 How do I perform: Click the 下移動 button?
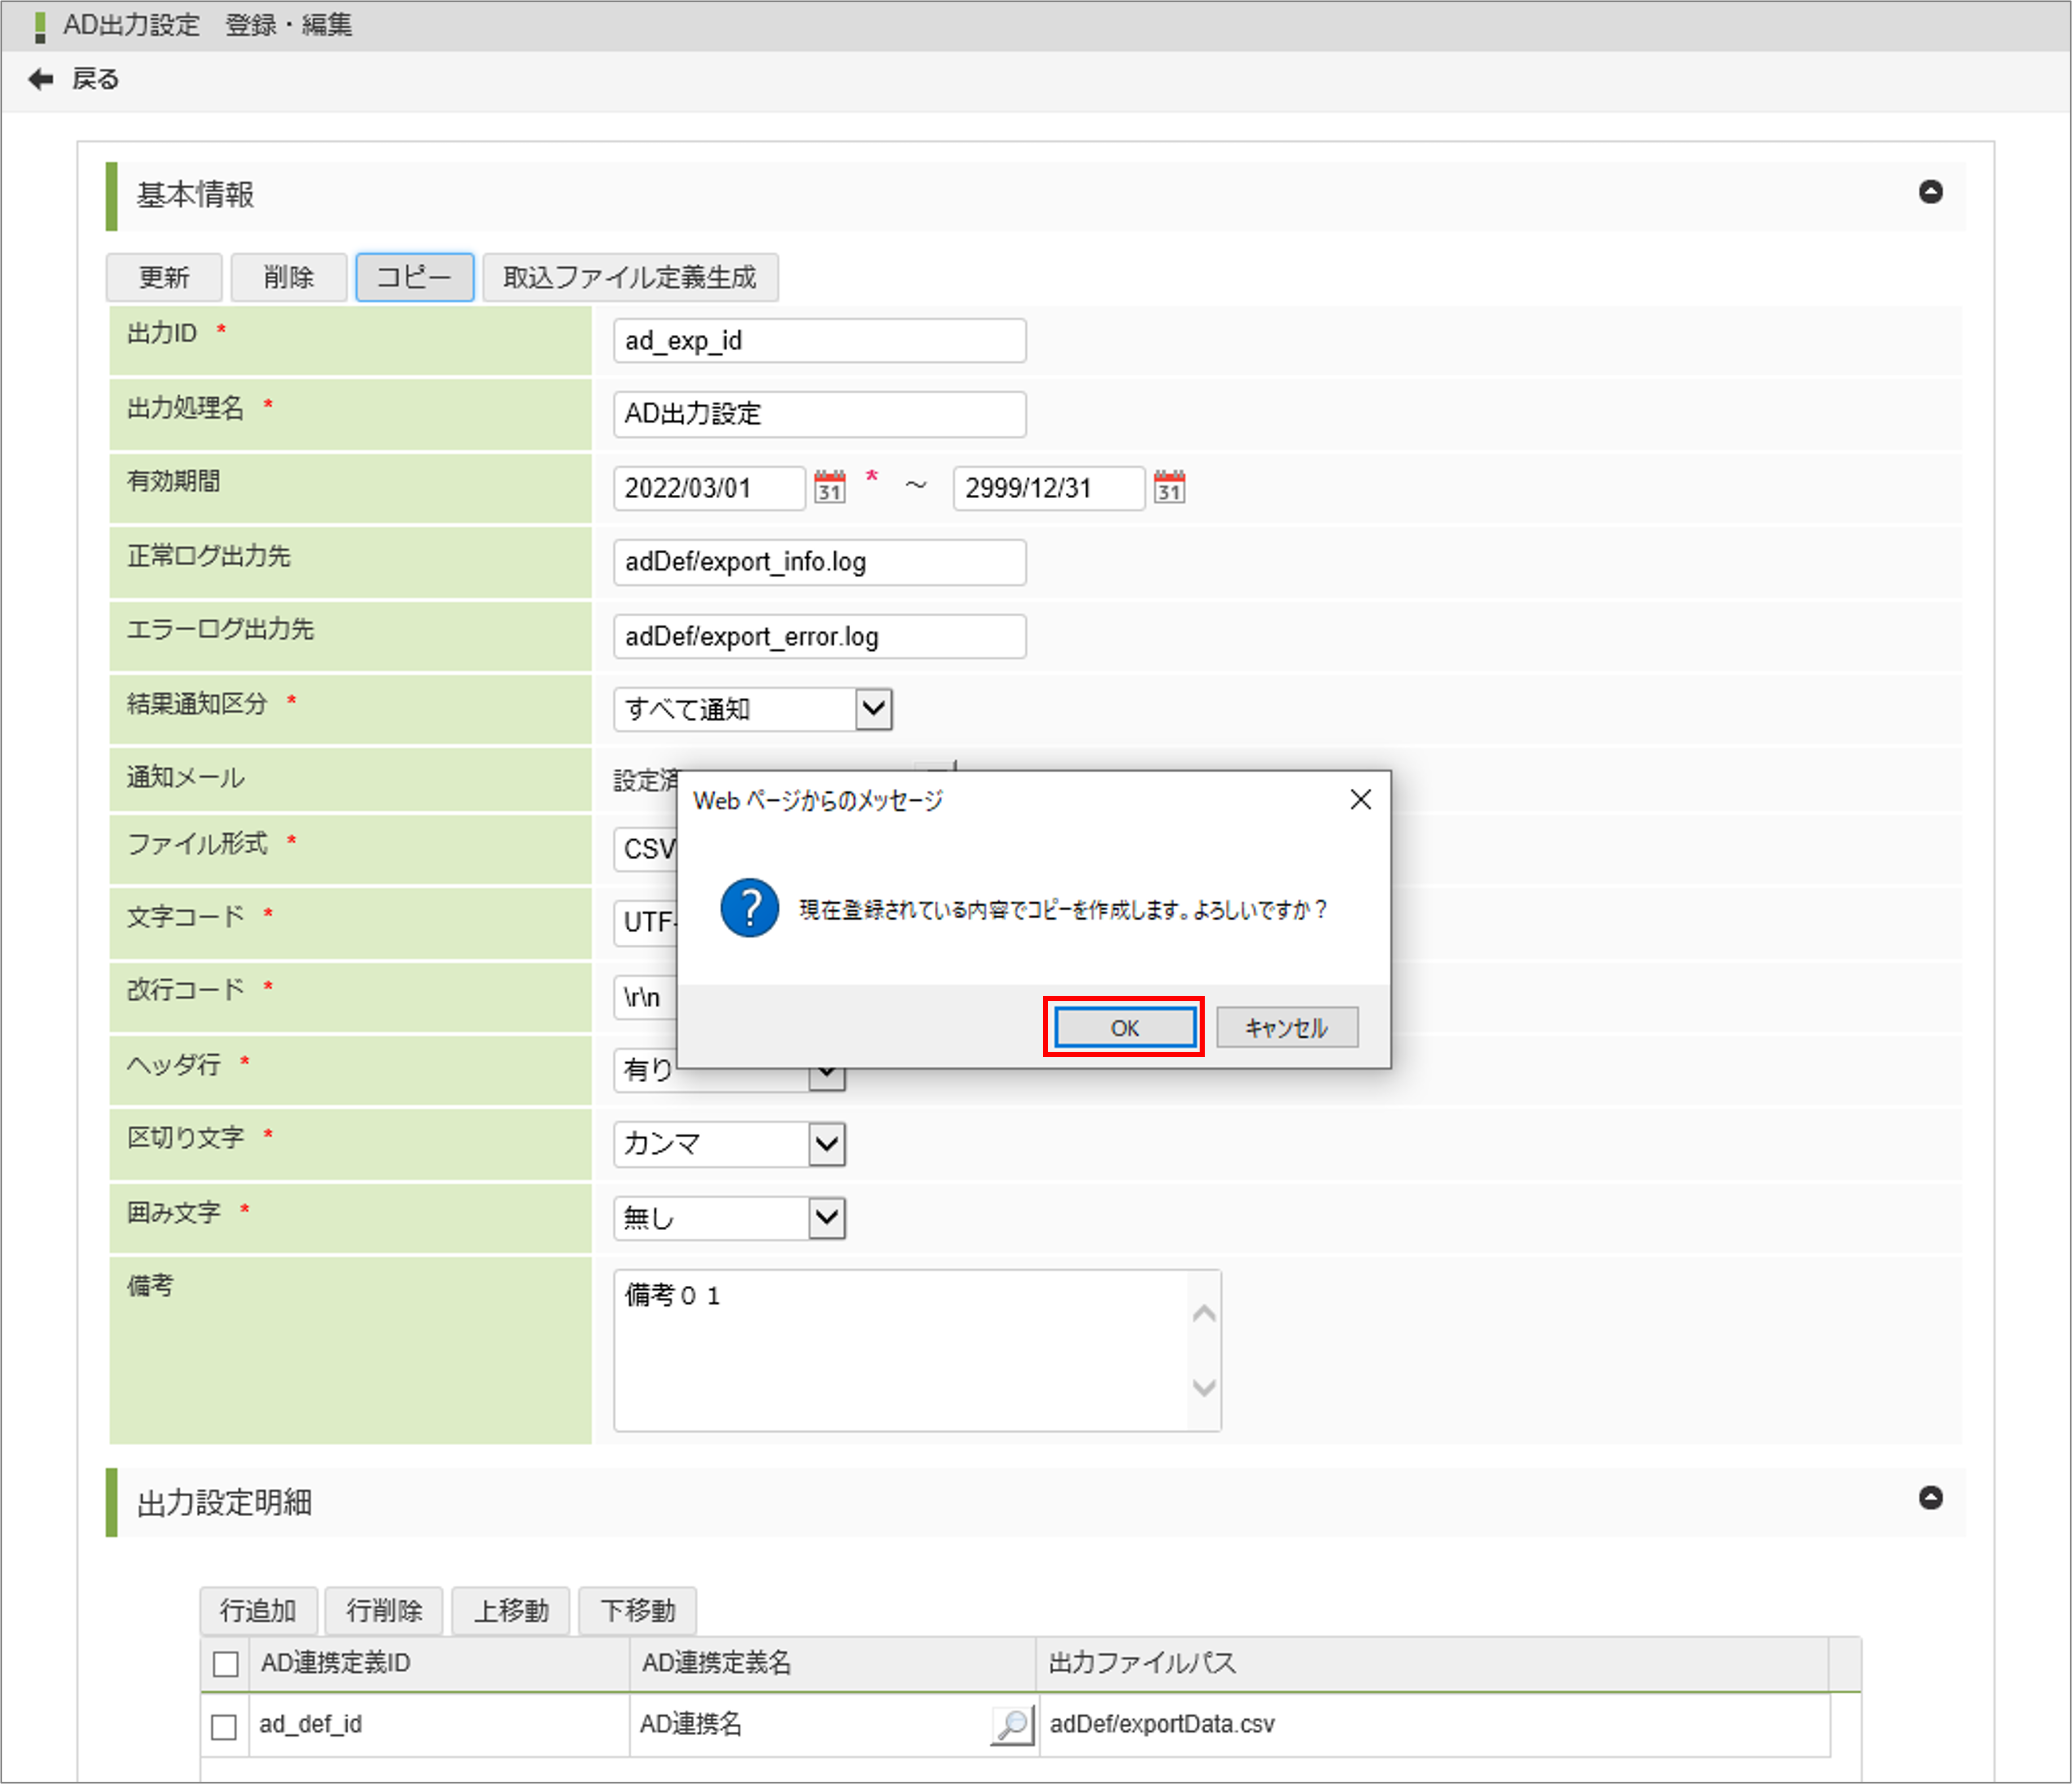tap(637, 1610)
